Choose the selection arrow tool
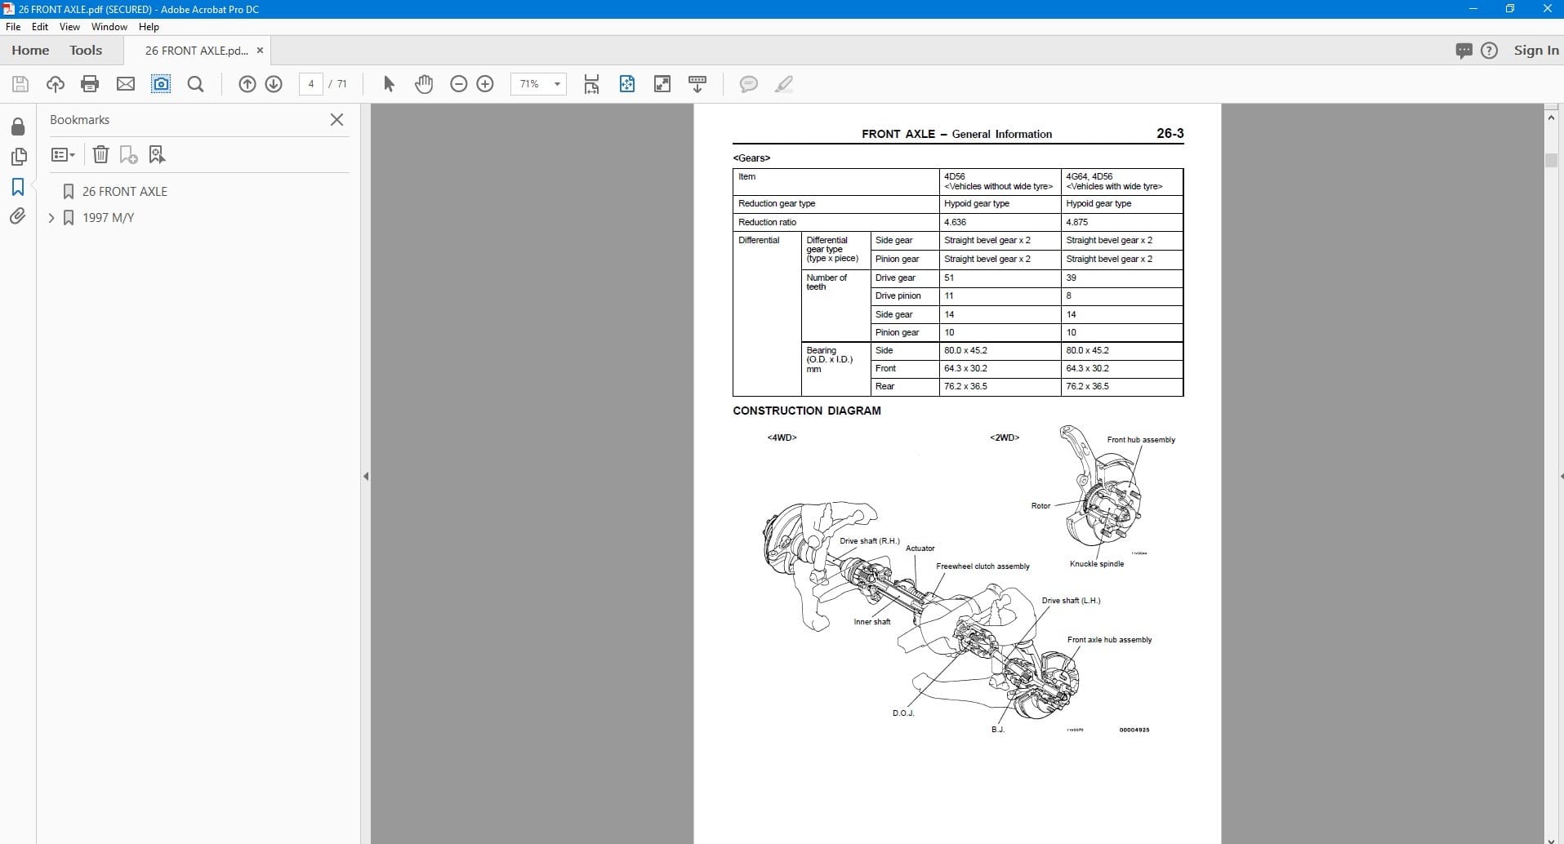Viewport: 1564px width, 844px height. pos(389,84)
